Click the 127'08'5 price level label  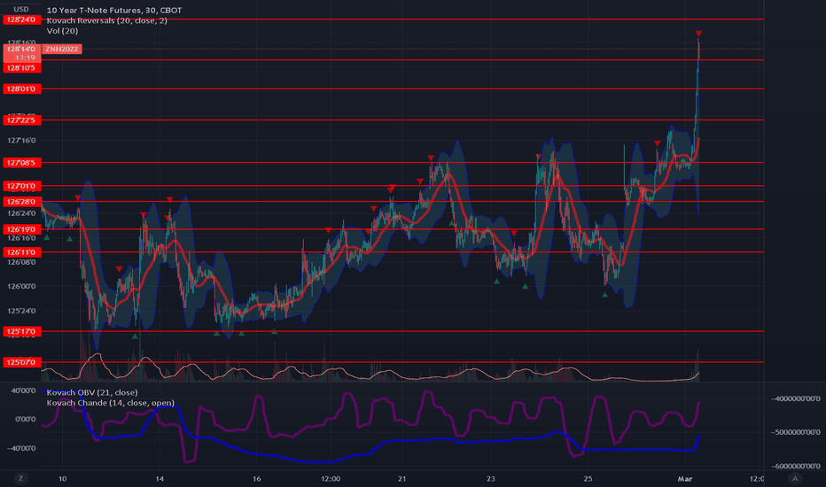21,163
